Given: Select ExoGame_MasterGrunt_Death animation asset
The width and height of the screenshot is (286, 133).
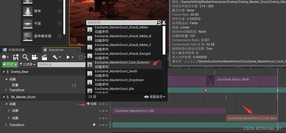Looking at the screenshot, I should point(124,73).
